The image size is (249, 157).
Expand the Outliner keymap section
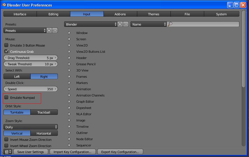click(69, 133)
